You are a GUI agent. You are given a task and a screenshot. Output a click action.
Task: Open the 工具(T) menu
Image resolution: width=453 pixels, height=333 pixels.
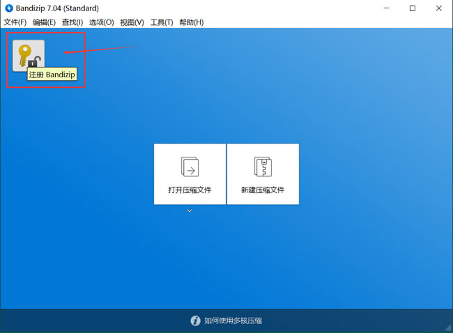point(162,22)
